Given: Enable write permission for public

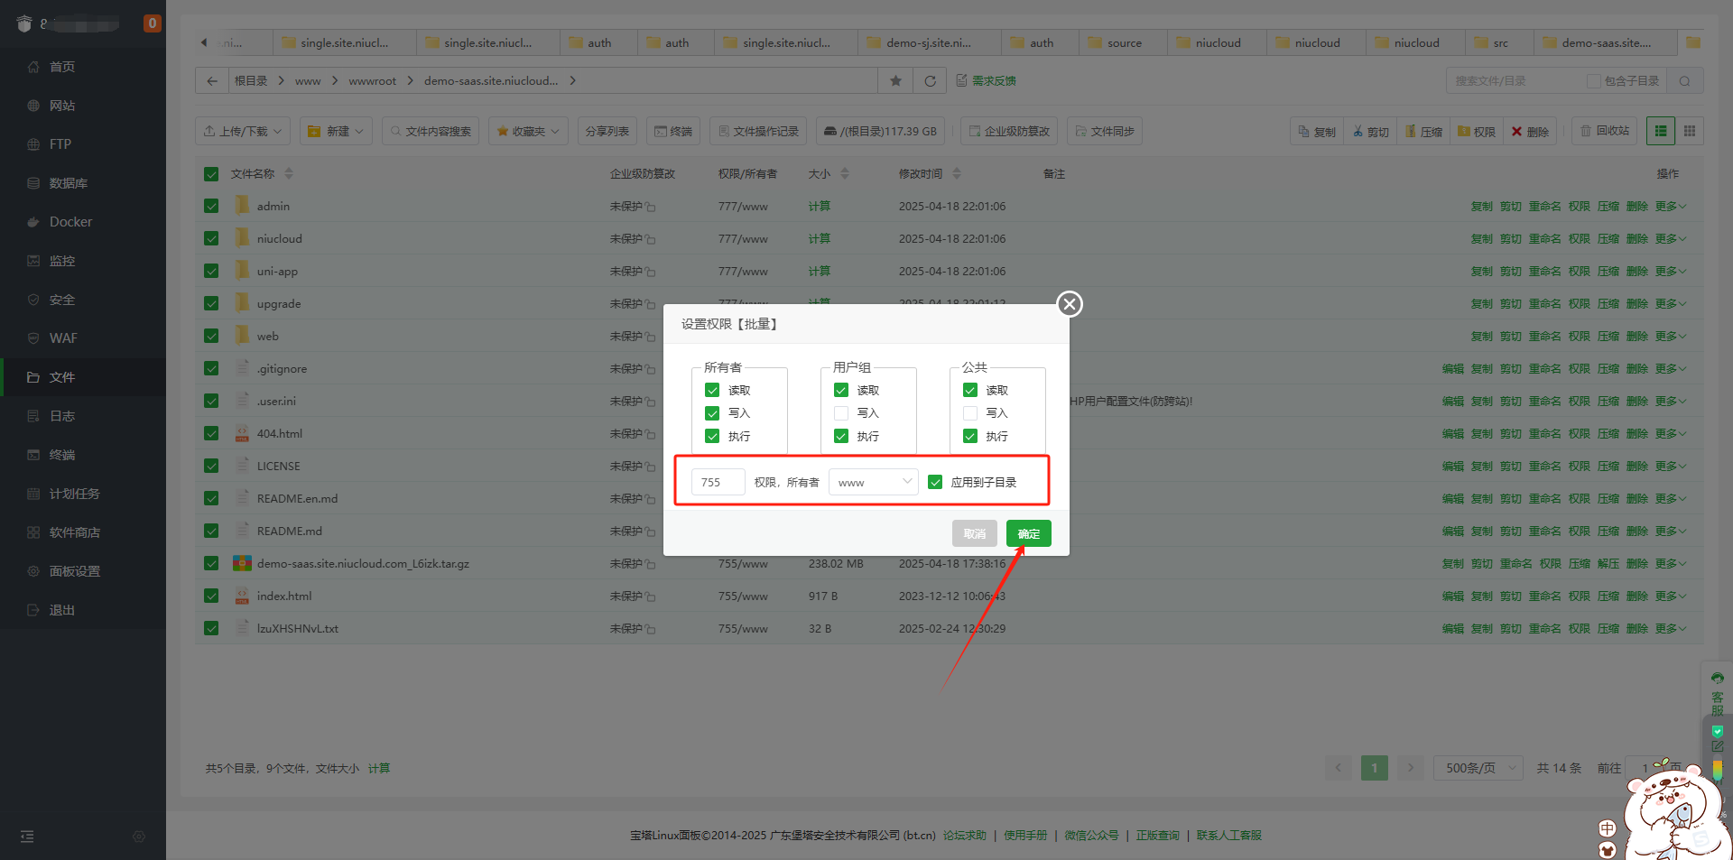Looking at the screenshot, I should [x=970, y=413].
